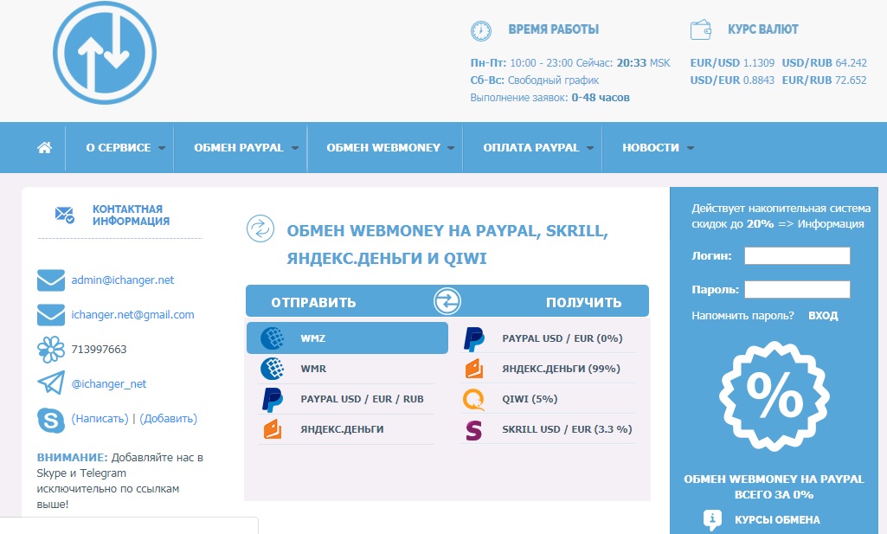
Task: Expand the Обмен PayPal dropdown arrow
Action: [295, 148]
